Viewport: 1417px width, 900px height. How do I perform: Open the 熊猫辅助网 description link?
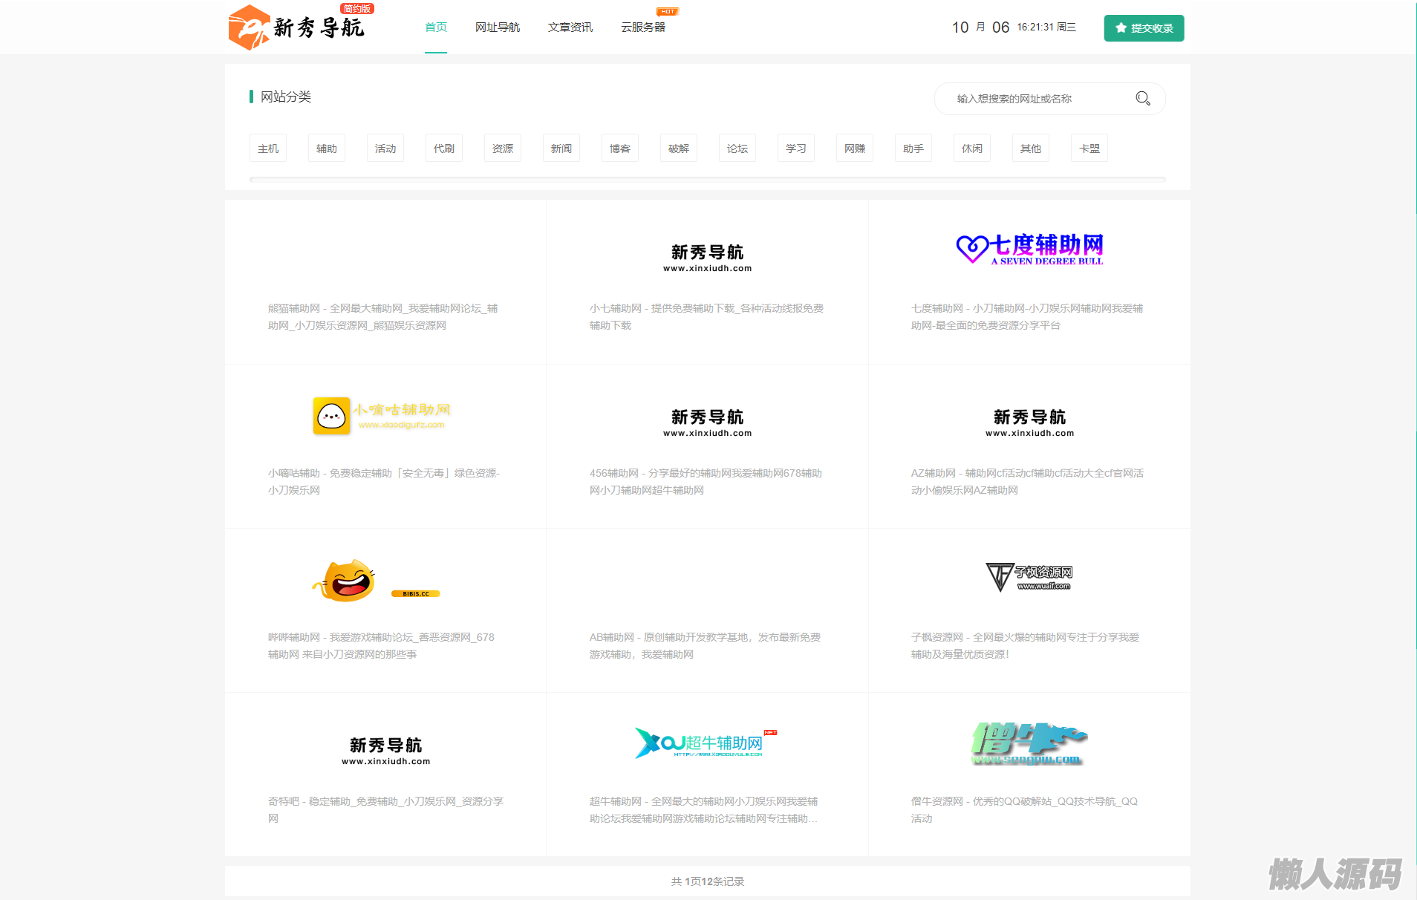tap(383, 317)
